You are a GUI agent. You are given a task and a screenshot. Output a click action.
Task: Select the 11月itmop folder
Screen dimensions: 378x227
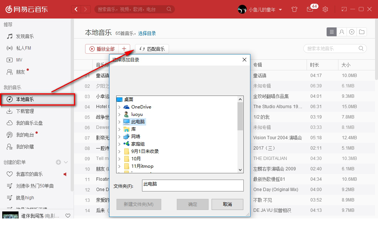coord(142,166)
